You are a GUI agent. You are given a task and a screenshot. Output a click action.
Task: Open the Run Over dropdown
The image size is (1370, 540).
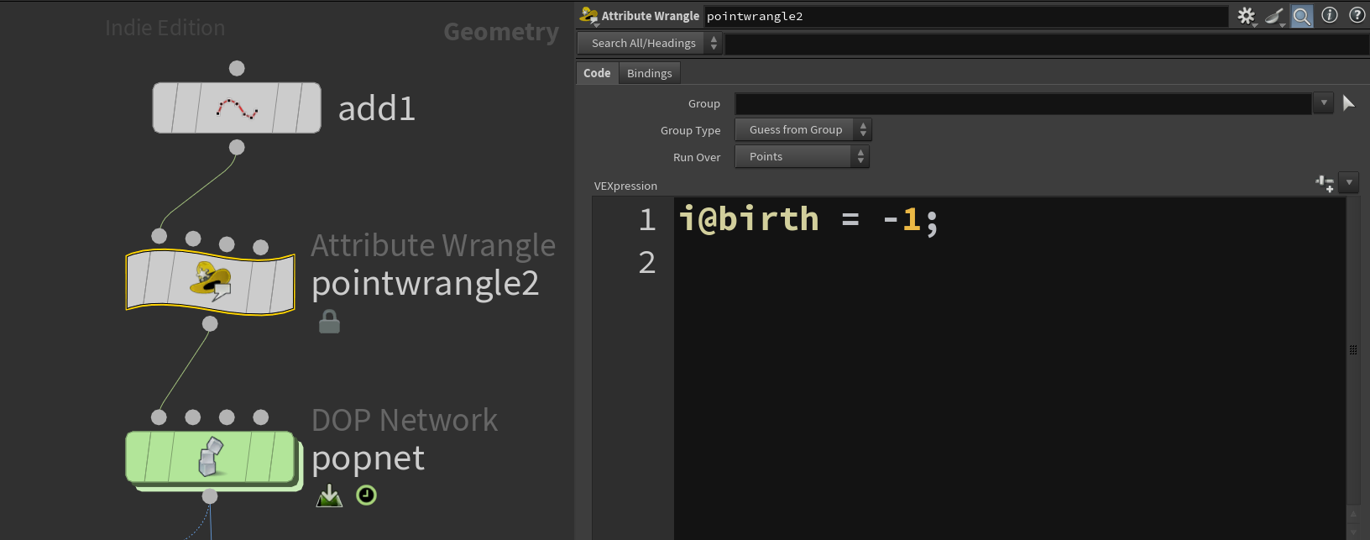click(802, 157)
